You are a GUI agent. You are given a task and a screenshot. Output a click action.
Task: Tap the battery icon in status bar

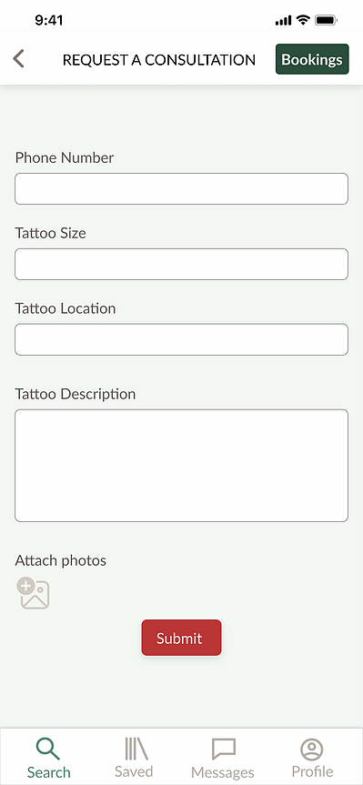[326, 21]
